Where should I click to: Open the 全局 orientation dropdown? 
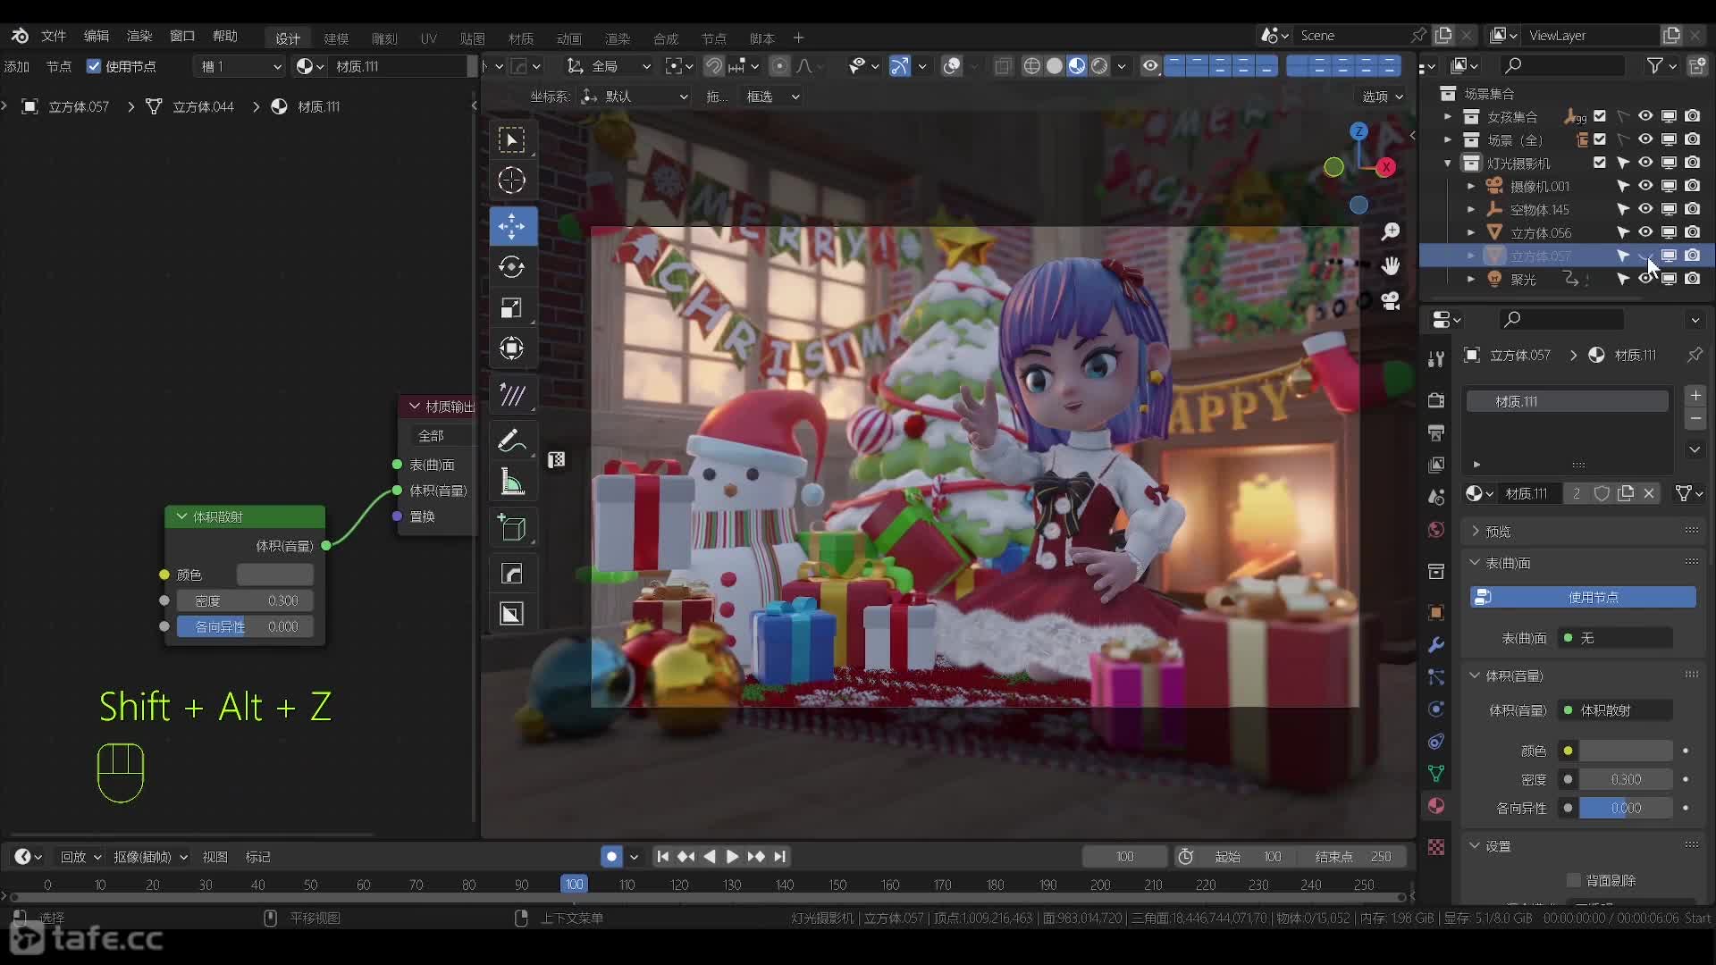(x=610, y=66)
